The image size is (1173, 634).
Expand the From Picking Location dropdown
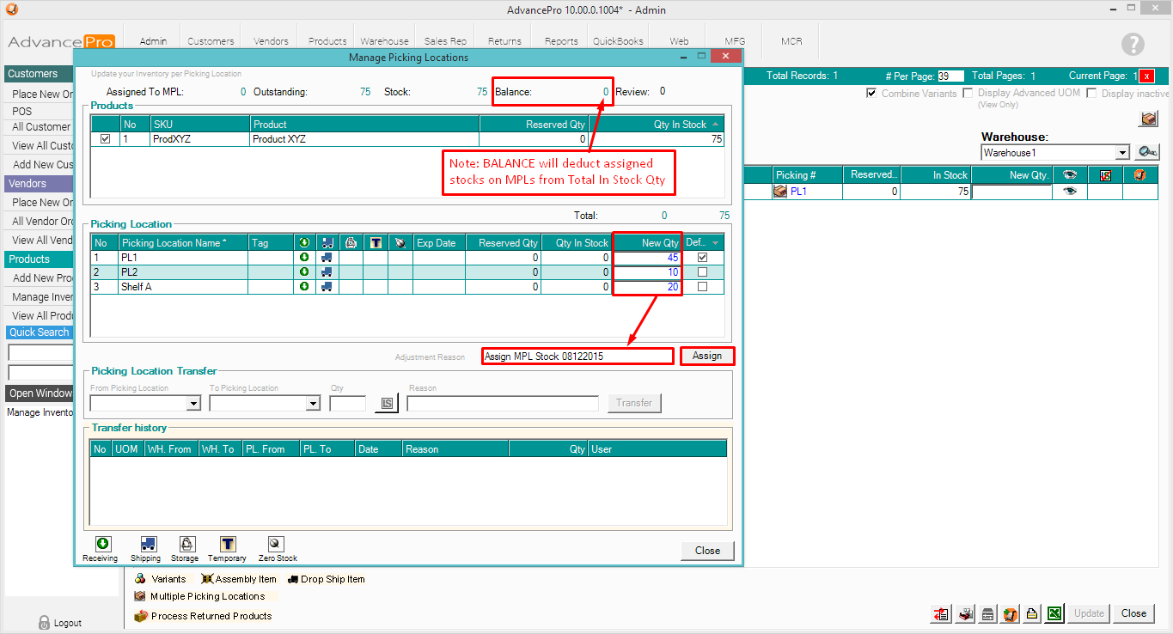(193, 403)
